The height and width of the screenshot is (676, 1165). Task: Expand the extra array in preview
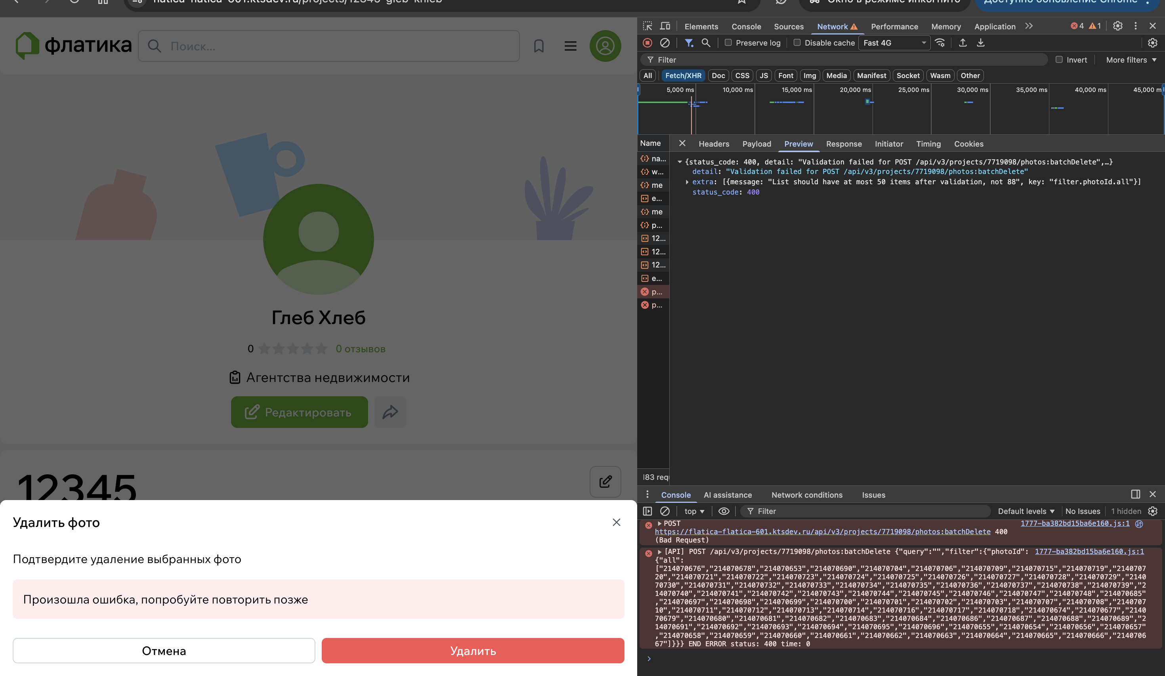pyautogui.click(x=687, y=182)
